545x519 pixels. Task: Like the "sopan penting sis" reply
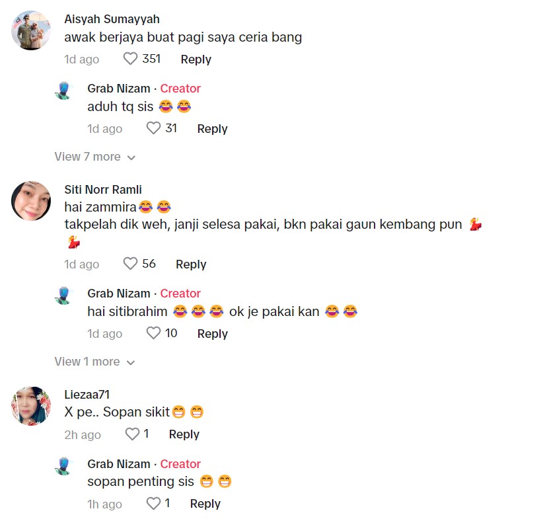[x=153, y=504]
